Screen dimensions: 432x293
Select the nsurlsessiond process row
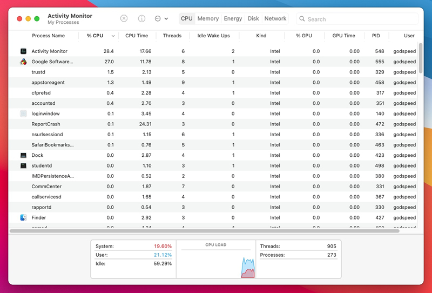(213, 135)
